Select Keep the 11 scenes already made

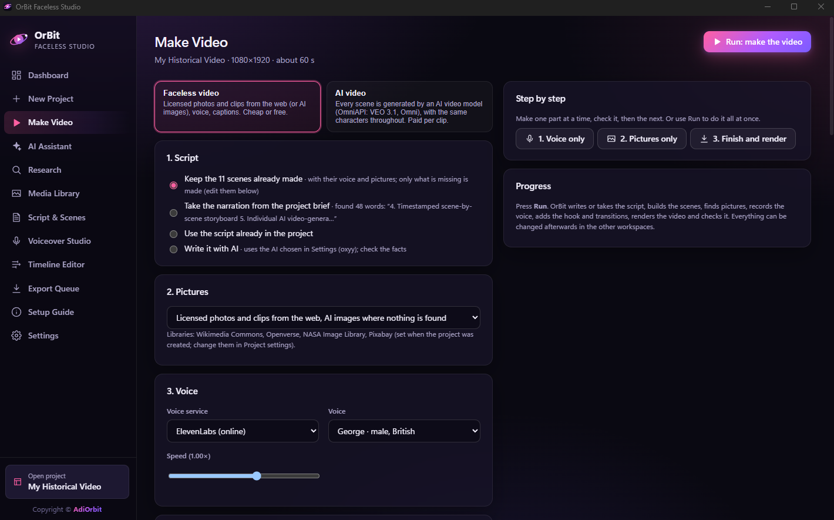(x=173, y=185)
